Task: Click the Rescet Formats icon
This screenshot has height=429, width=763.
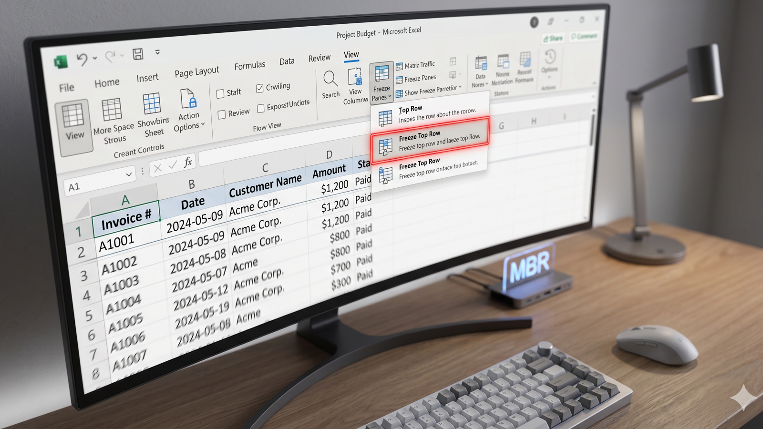Action: [x=525, y=60]
